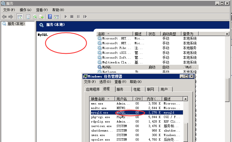Select the rdpclip.exe process row
232x142 pixels.
pos(136,121)
